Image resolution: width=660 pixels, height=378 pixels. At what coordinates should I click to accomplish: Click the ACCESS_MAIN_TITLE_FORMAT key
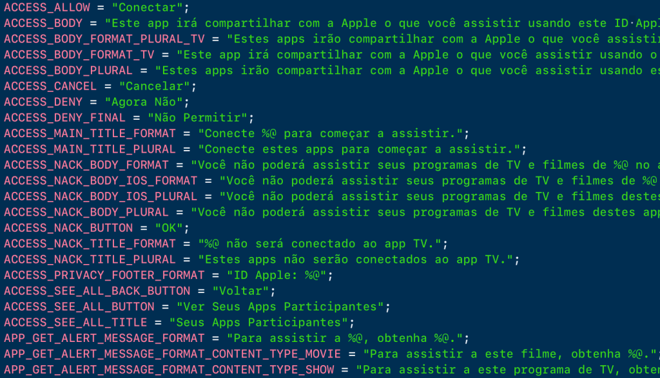point(90,133)
